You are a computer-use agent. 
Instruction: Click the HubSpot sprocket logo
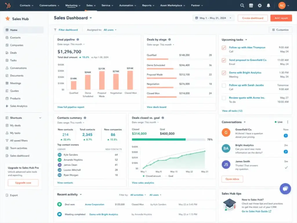8,6
